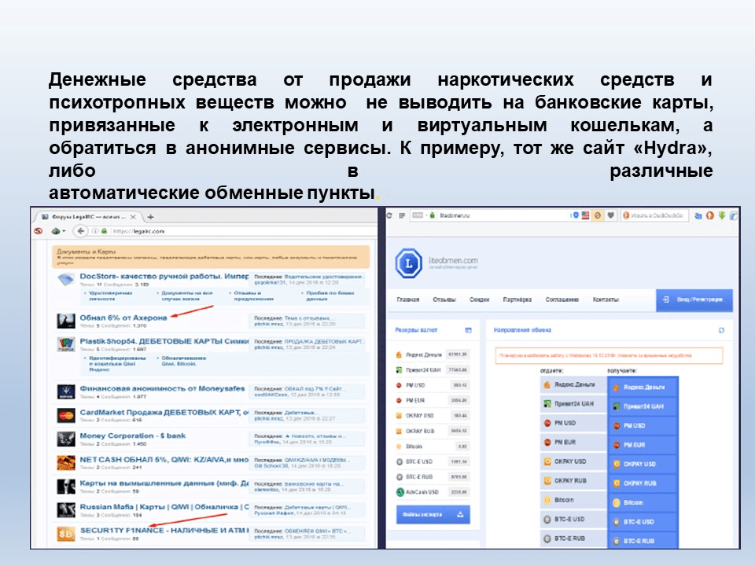Open a new tab with the plus button

[150, 217]
